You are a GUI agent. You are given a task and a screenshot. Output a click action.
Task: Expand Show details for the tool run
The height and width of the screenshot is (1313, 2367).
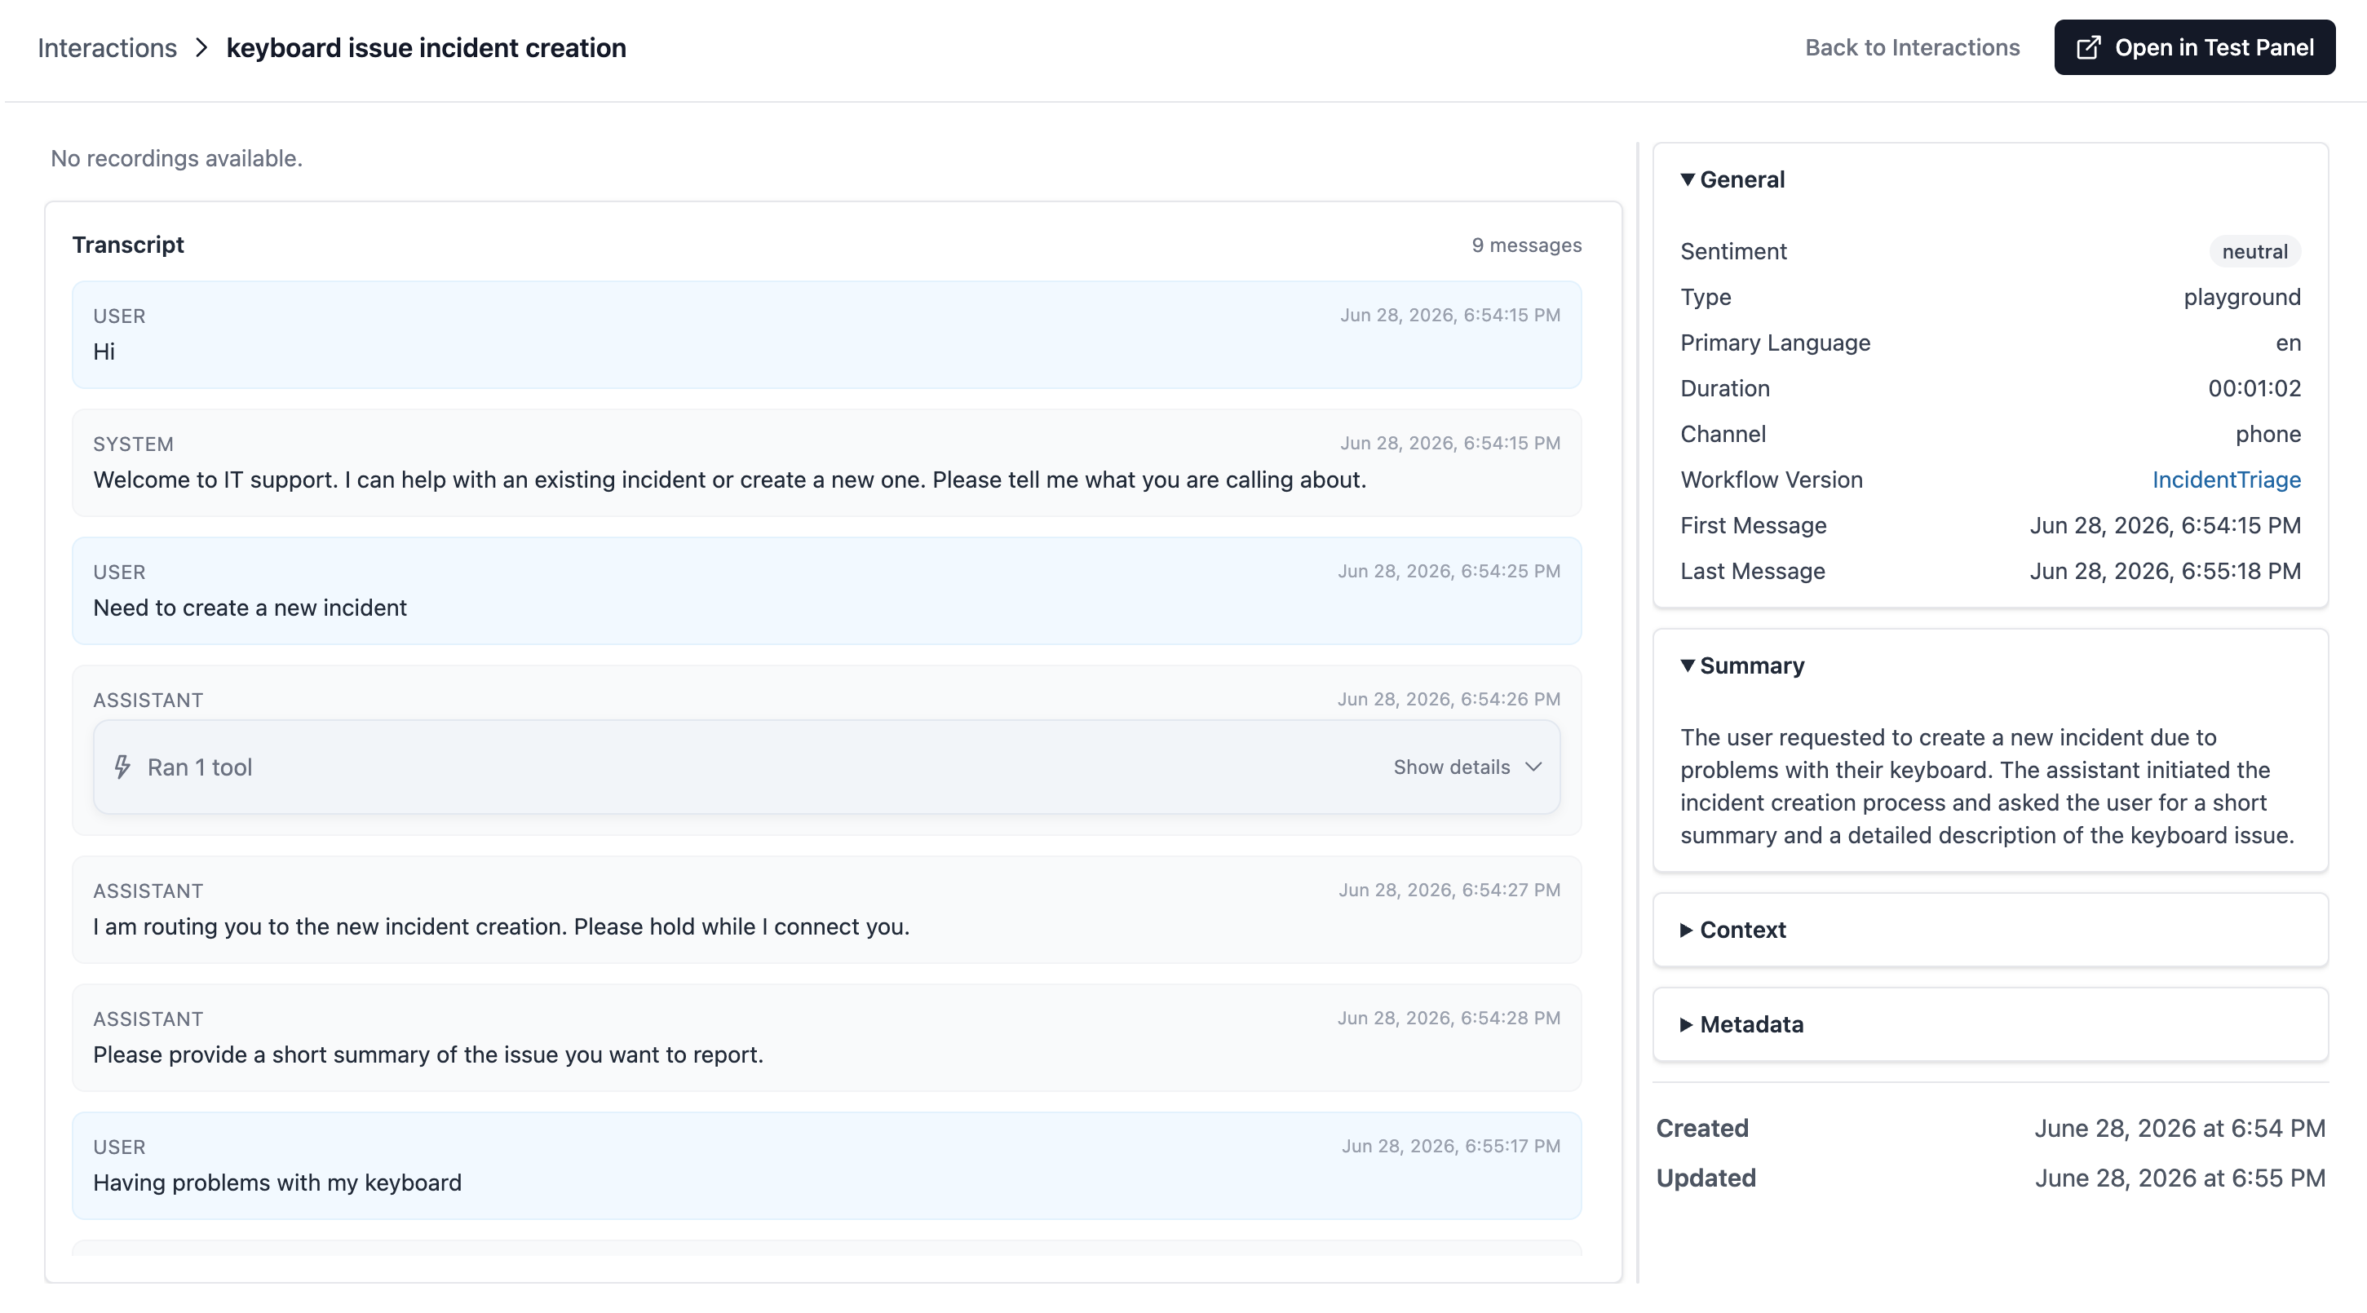[1467, 767]
